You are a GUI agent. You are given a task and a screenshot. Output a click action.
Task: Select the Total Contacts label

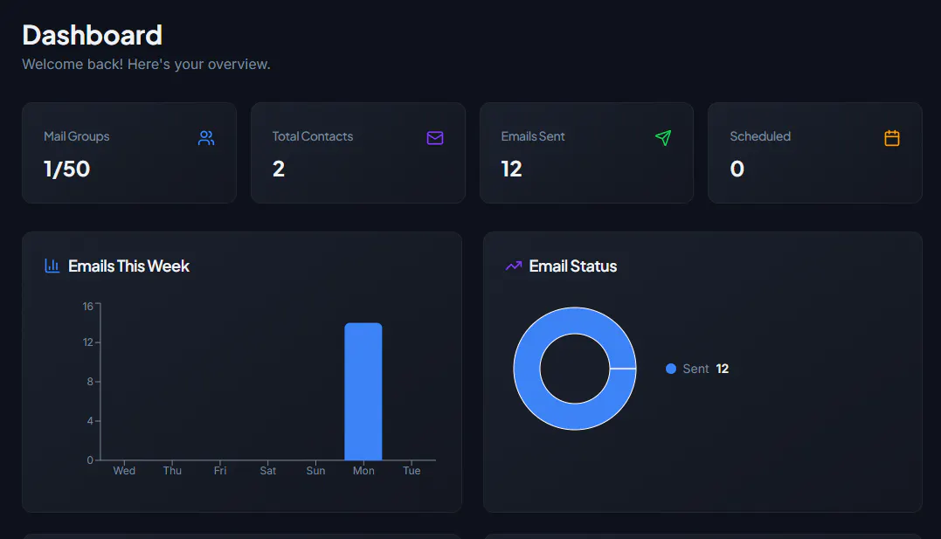tap(313, 136)
